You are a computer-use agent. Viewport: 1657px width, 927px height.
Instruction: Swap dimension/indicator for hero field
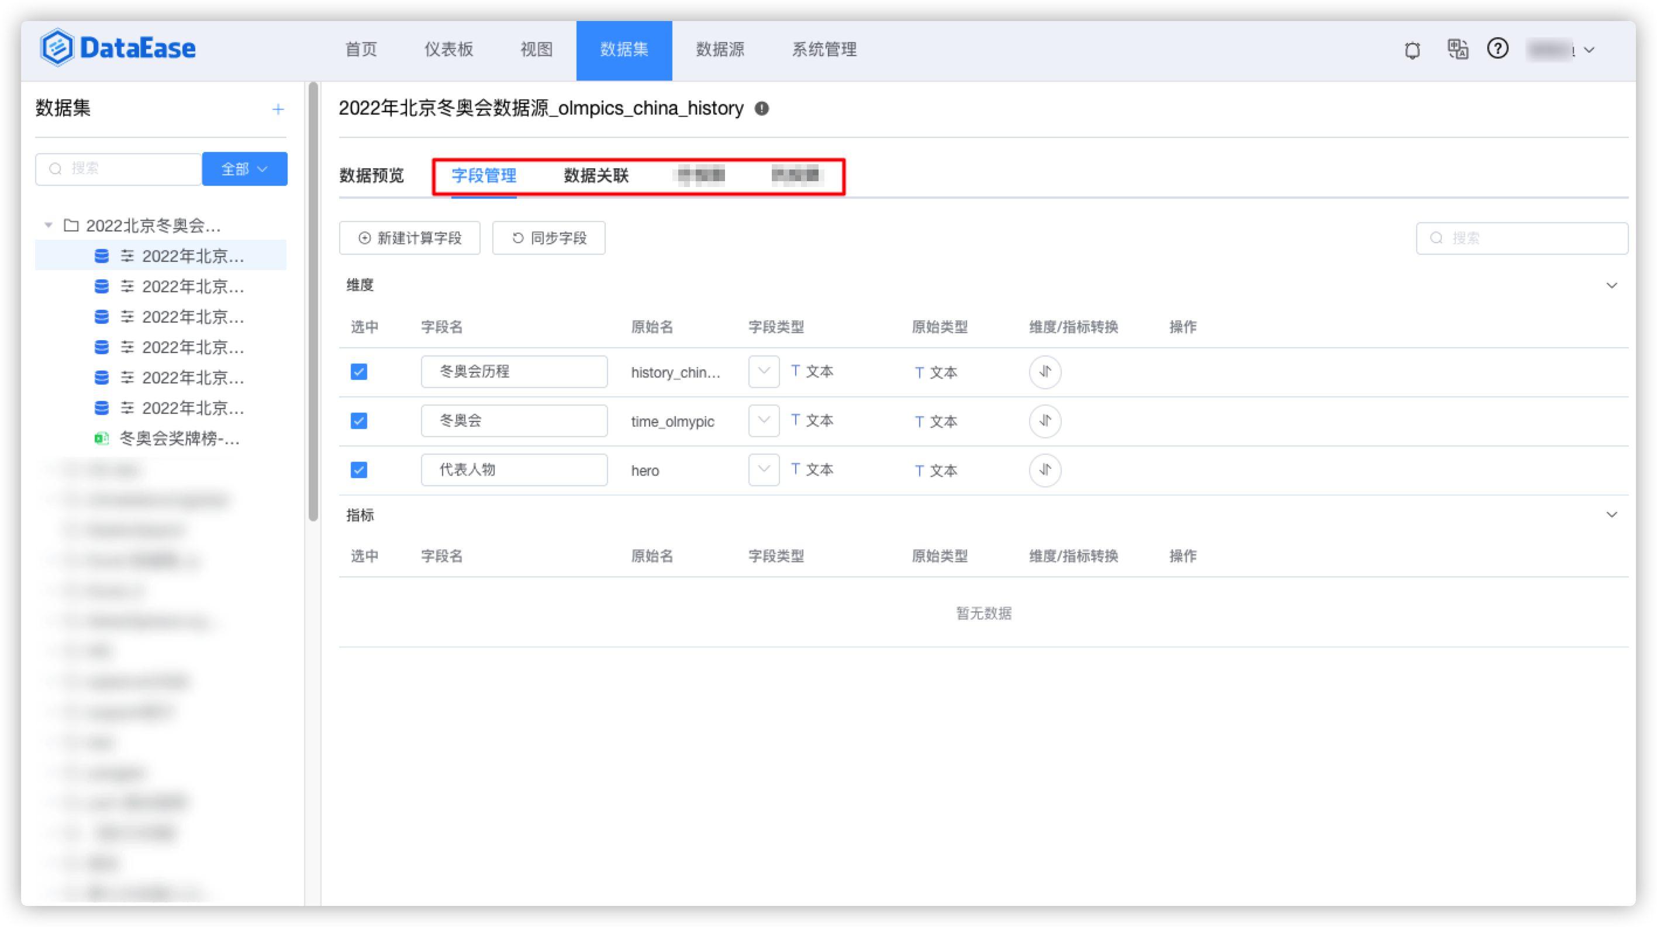pos(1045,470)
